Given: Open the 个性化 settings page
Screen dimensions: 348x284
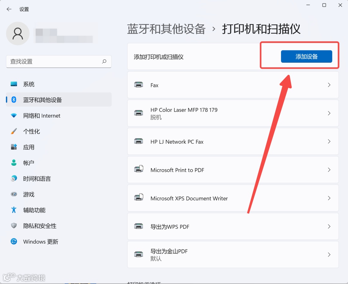Looking at the screenshot, I should pos(59,131).
